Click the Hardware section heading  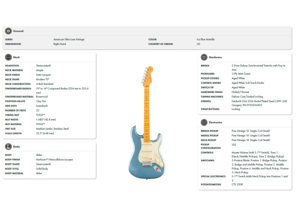tap(215, 57)
